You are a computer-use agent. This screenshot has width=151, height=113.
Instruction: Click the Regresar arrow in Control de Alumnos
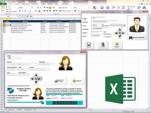click(x=117, y=45)
